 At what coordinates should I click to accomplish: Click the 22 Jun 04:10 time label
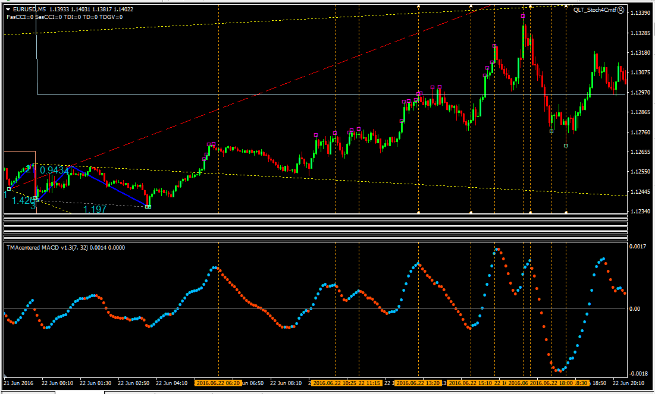pyautogui.click(x=171, y=383)
